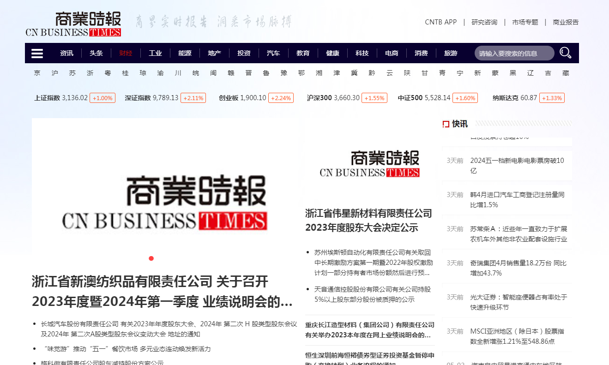Click the 深证指数 +2.11% badge
This screenshot has height=365, width=609.
click(x=193, y=98)
